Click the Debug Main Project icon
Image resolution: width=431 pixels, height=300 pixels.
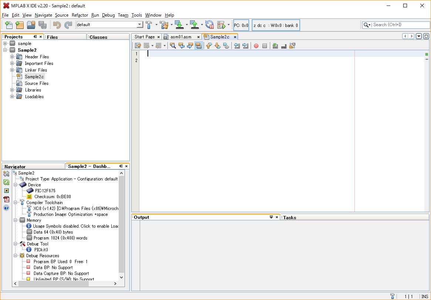221,25
